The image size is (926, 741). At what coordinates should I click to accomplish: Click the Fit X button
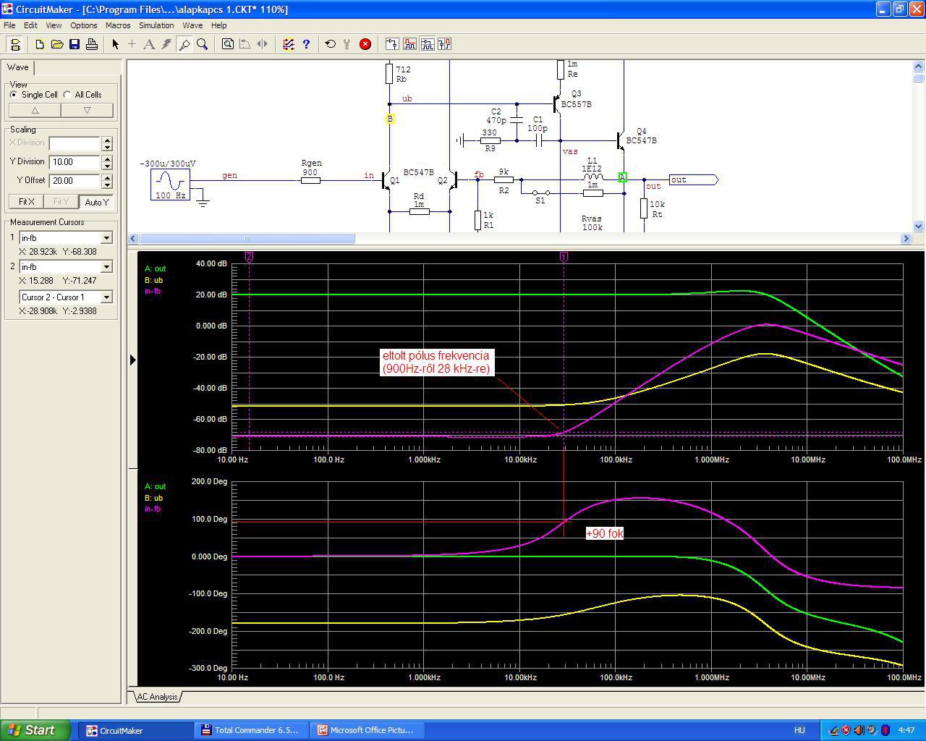(x=27, y=202)
